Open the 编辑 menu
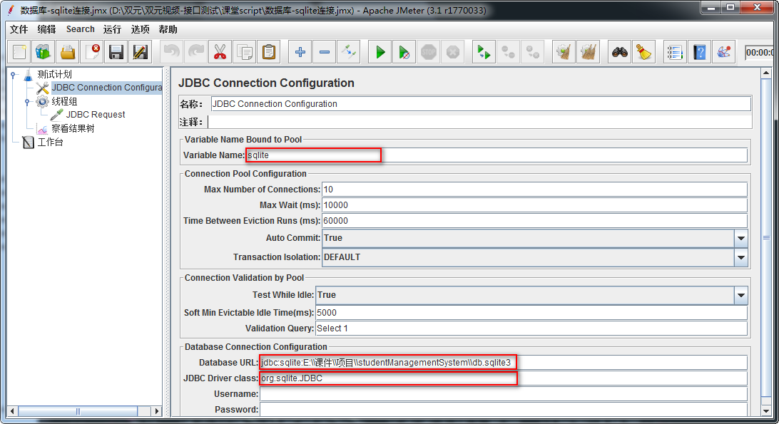Image resolution: width=779 pixels, height=424 pixels. (46, 29)
